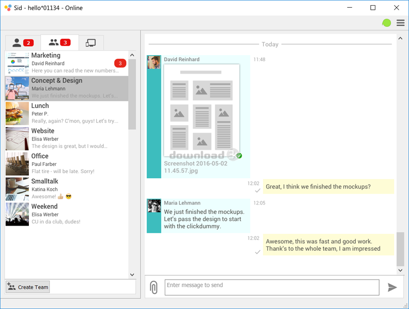Maximize the Sid window

click(373, 8)
